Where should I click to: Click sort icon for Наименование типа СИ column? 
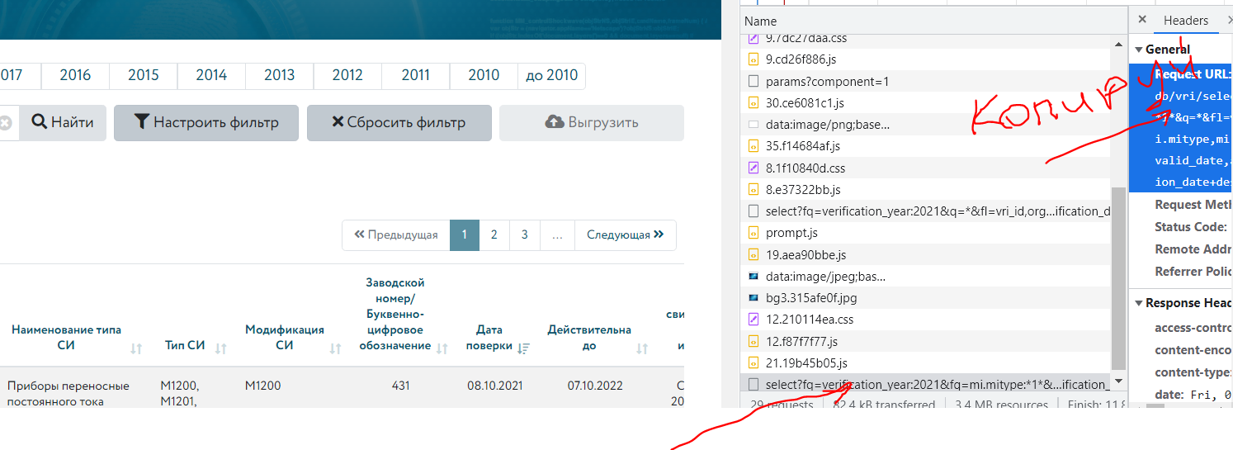(x=136, y=349)
